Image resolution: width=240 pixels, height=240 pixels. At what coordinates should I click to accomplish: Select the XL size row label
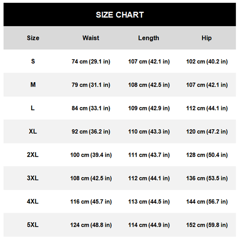pos(33,131)
